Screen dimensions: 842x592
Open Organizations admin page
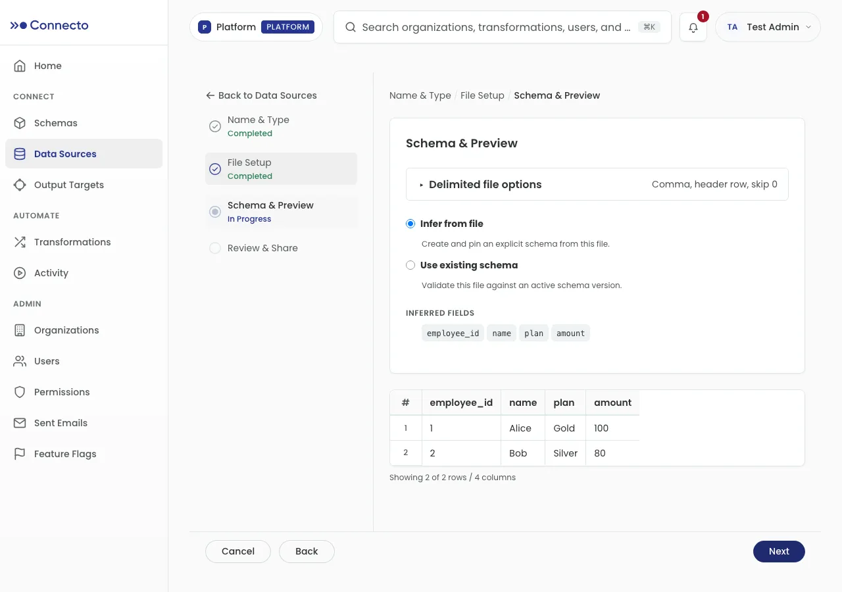click(84, 330)
